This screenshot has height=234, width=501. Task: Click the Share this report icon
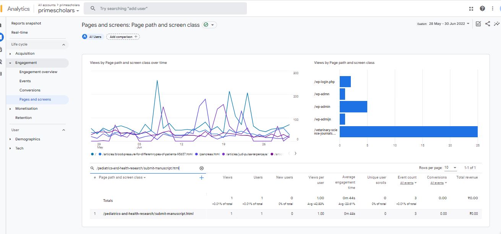click(488, 24)
